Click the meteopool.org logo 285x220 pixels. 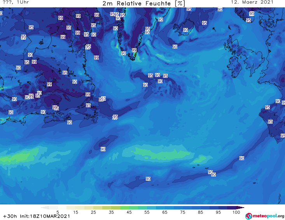(265, 216)
